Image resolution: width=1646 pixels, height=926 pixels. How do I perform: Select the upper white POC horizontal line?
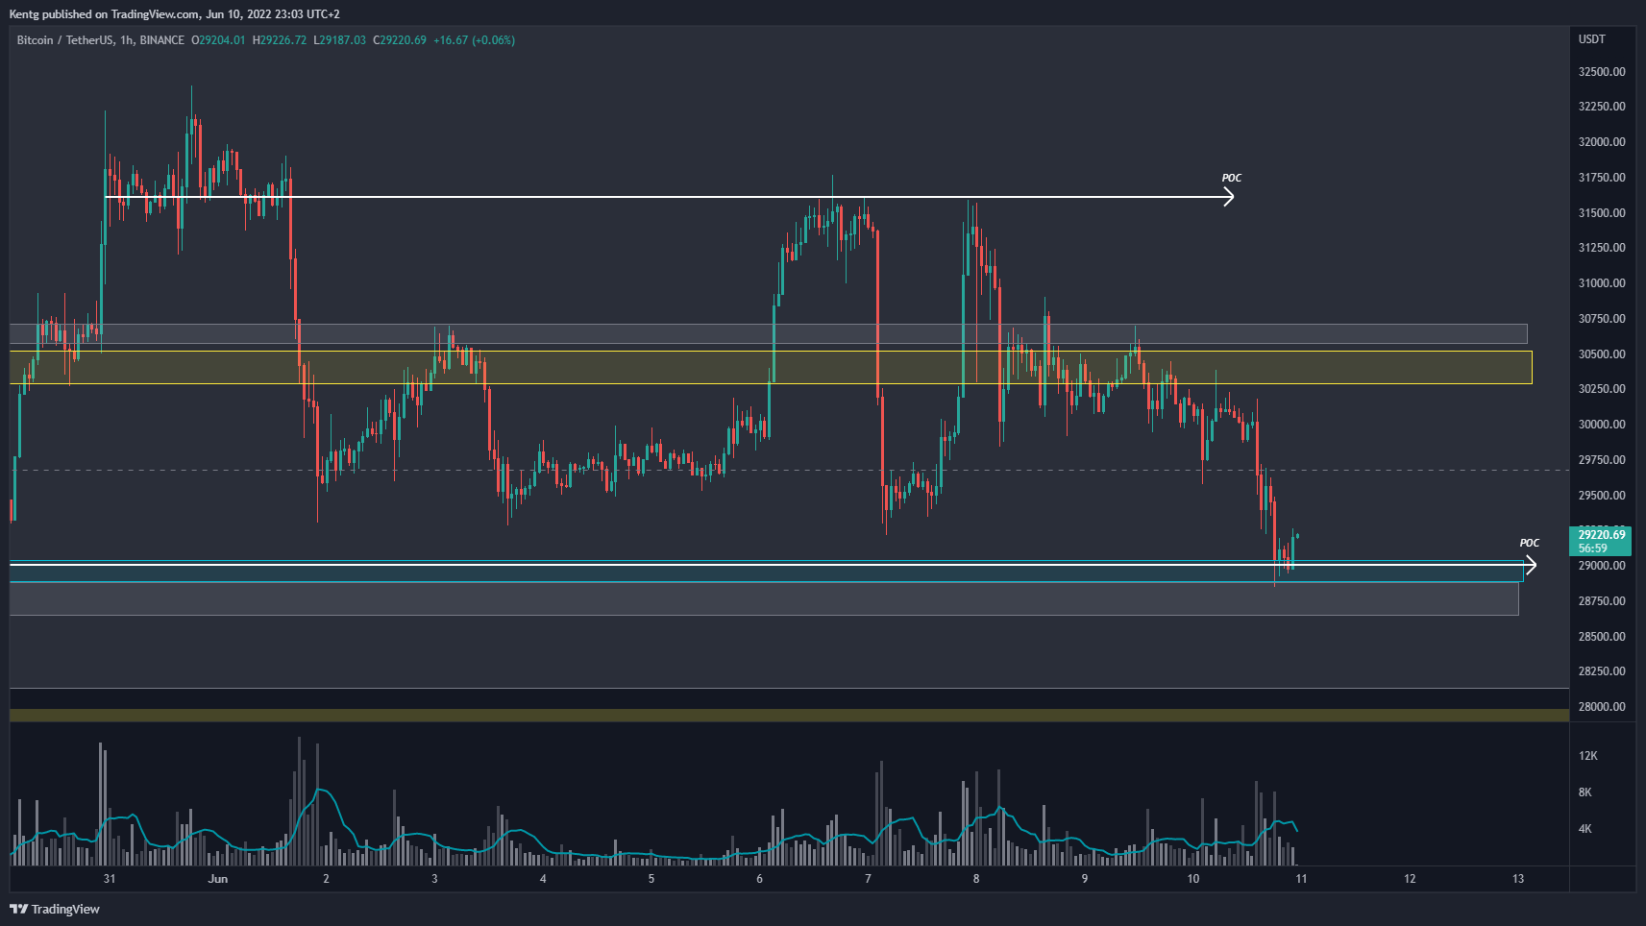668,197
